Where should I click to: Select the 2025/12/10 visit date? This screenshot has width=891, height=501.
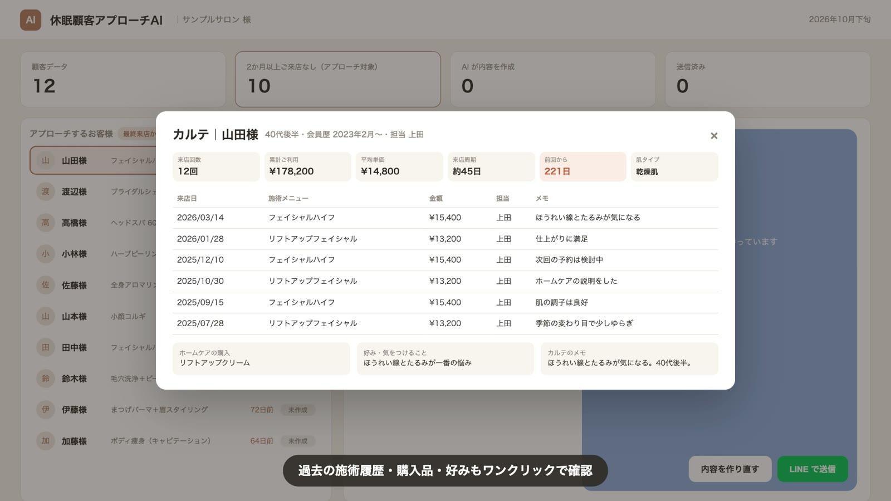[200, 260]
